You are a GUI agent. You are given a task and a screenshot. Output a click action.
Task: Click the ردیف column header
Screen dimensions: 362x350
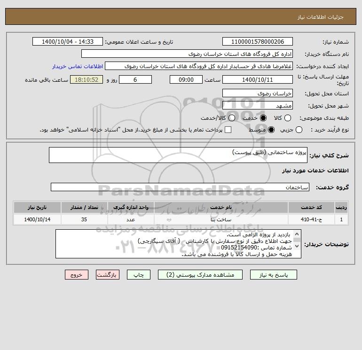[x=341, y=207]
